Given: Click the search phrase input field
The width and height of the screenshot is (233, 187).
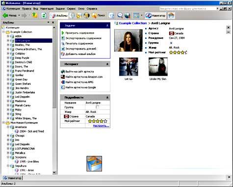Looking at the screenshot, I should pos(188,8).
